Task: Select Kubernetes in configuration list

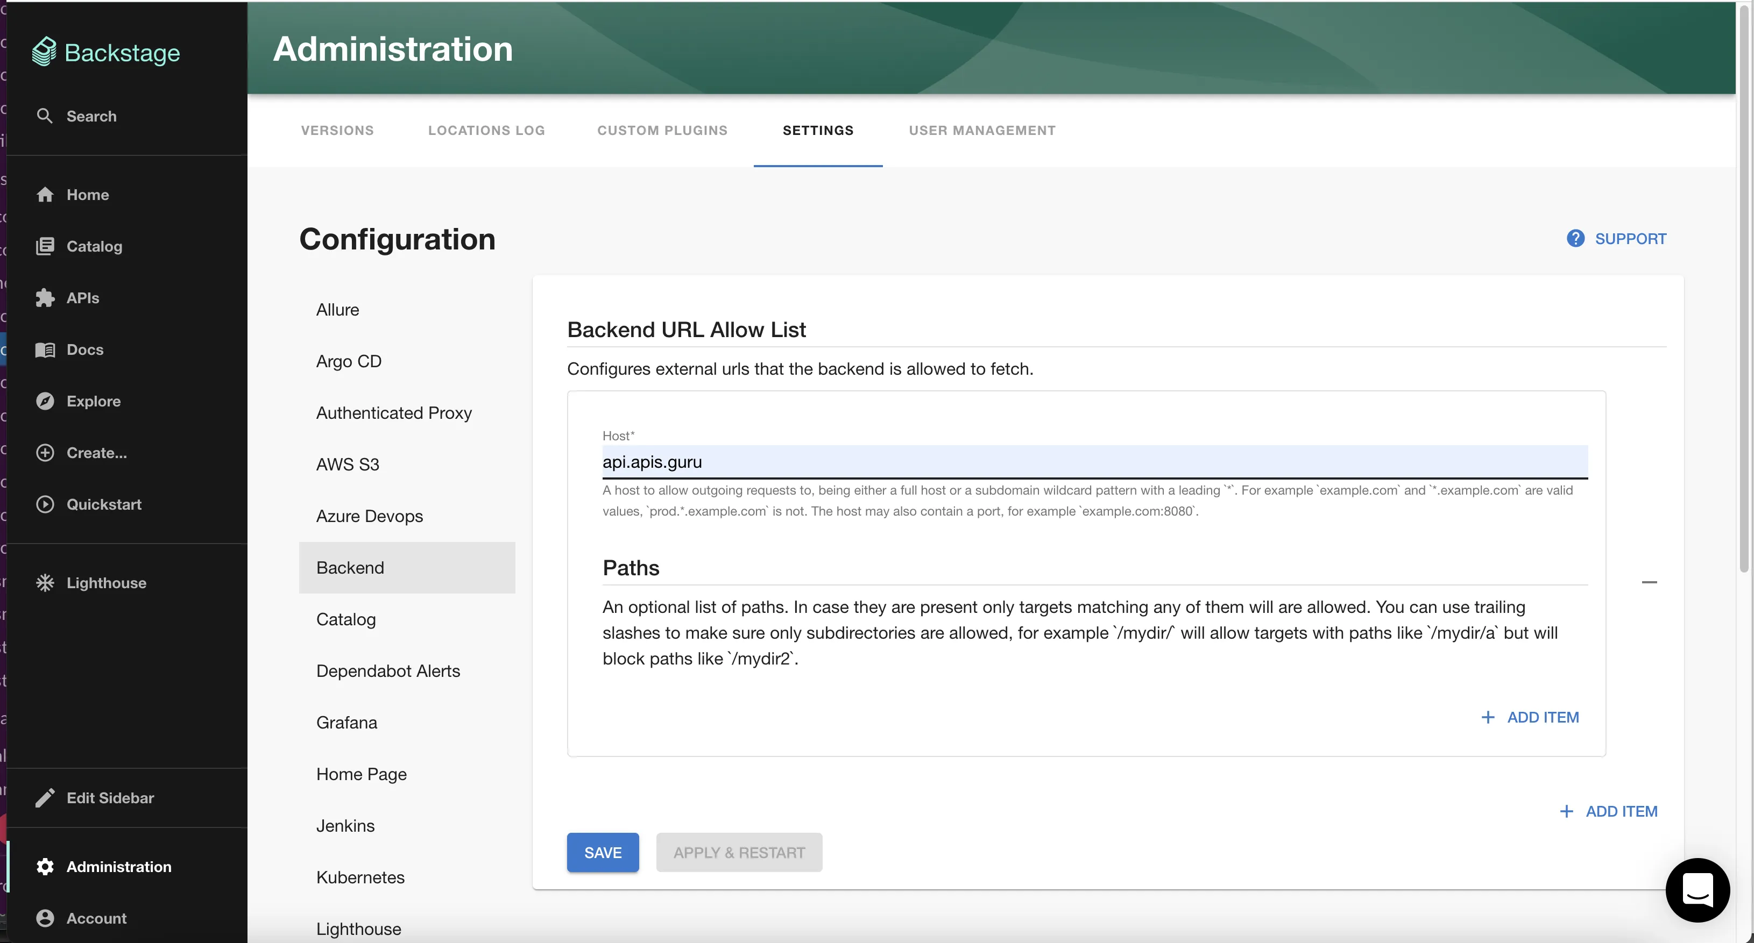Action: (360, 877)
